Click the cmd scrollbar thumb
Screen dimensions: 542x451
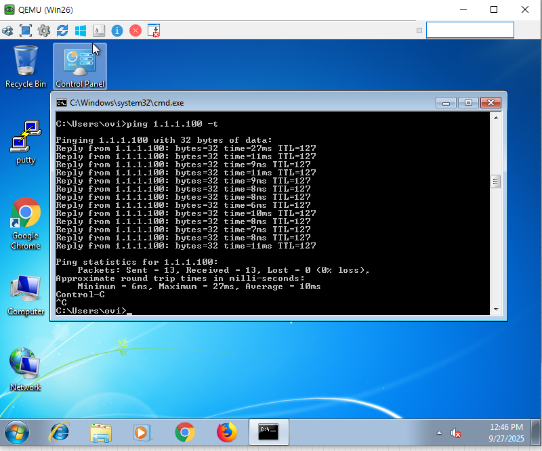pyautogui.click(x=496, y=181)
